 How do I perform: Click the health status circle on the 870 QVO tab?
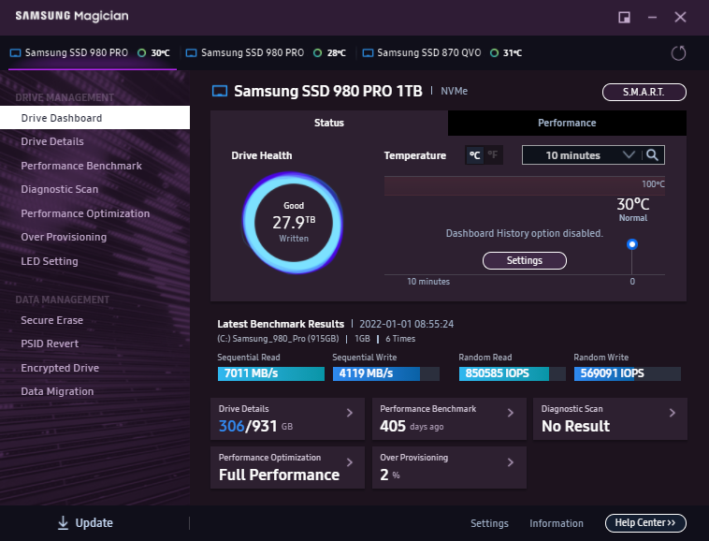click(x=494, y=53)
